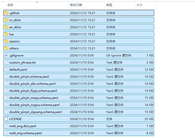Viewport: 195px width, 138px height.
Task: Click the melt_eng.dict.yaml file icon
Action: click(6, 126)
